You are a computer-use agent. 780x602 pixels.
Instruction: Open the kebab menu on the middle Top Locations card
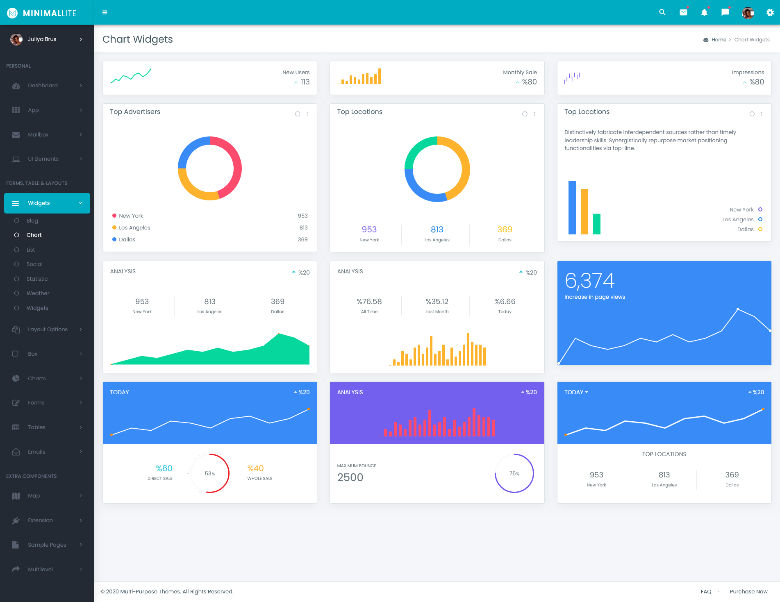pyautogui.click(x=534, y=114)
